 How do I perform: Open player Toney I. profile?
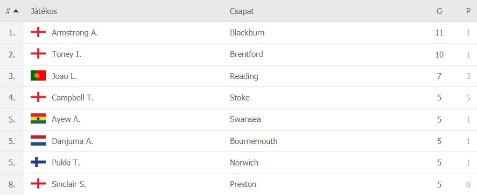coord(66,54)
